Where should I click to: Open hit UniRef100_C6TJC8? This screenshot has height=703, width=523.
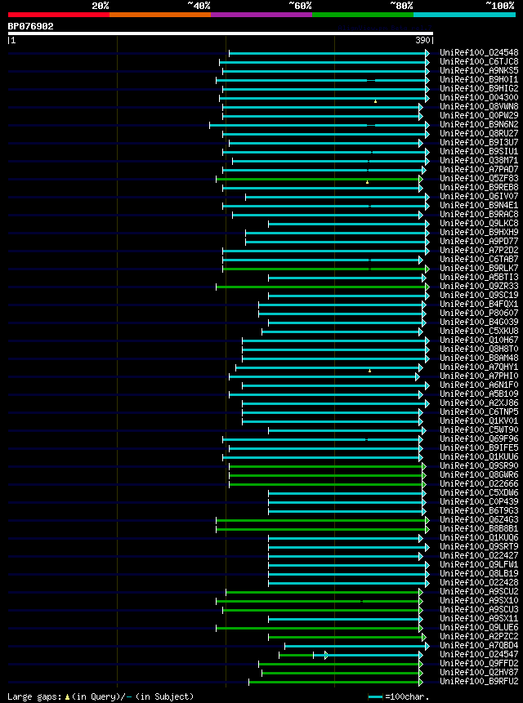[479, 61]
